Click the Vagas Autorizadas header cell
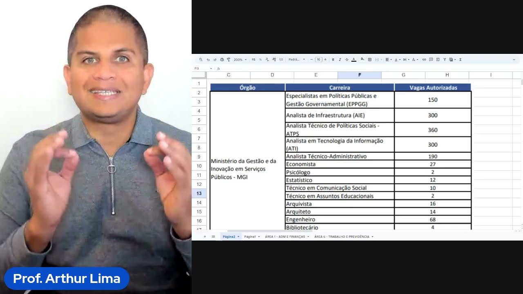 click(x=433, y=87)
